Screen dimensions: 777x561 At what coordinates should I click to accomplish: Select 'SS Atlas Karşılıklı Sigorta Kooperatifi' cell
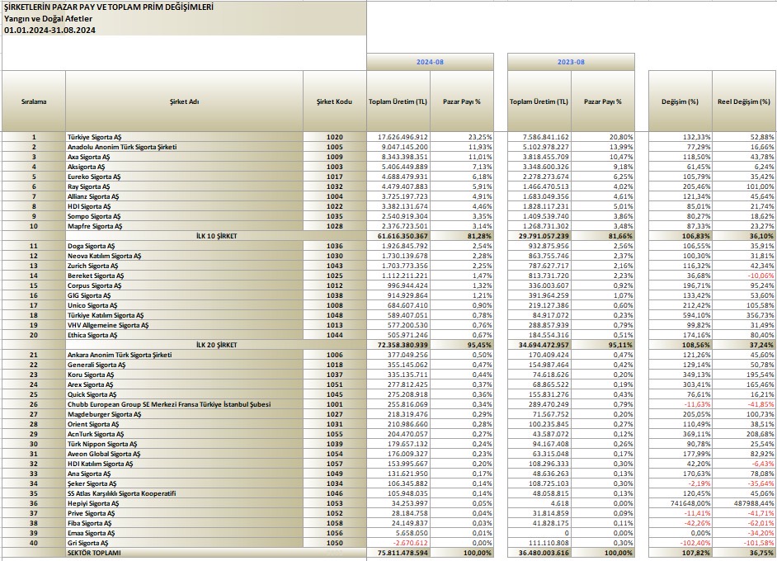point(184,493)
